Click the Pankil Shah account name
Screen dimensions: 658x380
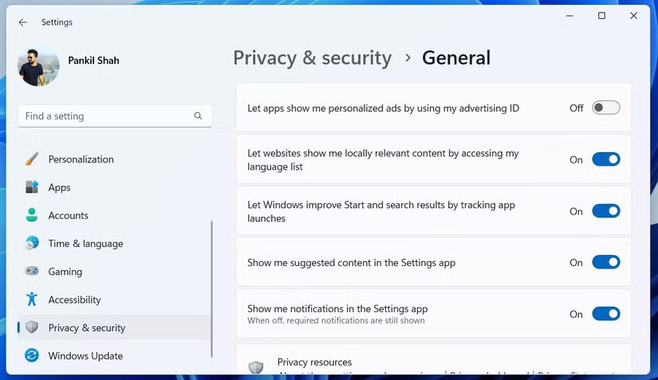click(x=93, y=61)
